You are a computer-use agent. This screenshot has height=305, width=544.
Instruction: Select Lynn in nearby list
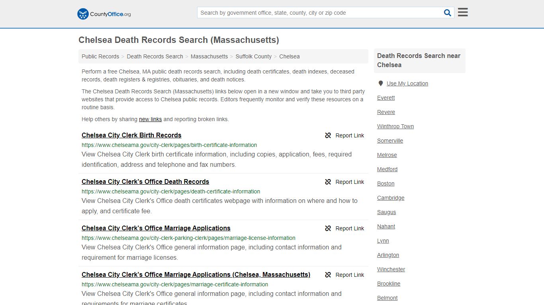pyautogui.click(x=383, y=241)
